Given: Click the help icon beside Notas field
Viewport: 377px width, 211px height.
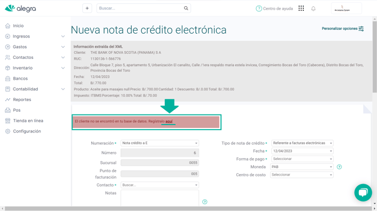Looking at the screenshot, I should pyautogui.click(x=205, y=202).
